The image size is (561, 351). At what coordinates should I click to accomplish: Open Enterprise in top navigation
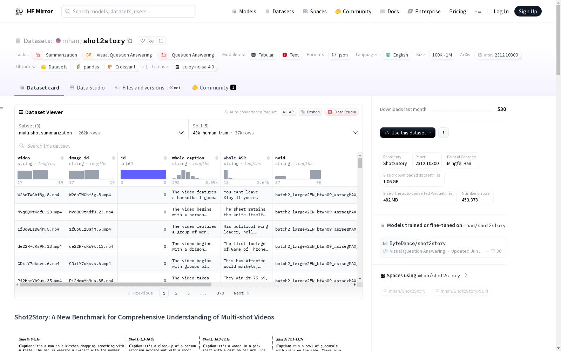424,11
